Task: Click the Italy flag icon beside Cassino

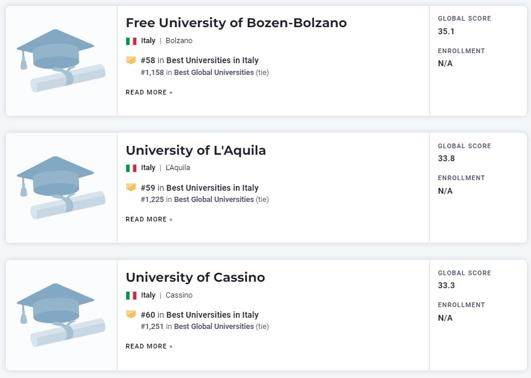Action: 131,296
